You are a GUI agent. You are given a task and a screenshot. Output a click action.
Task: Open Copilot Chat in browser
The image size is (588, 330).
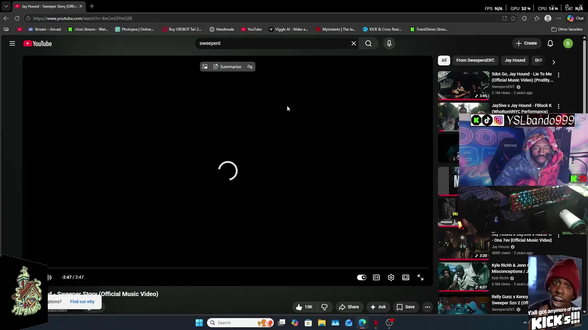pyautogui.click(x=575, y=18)
